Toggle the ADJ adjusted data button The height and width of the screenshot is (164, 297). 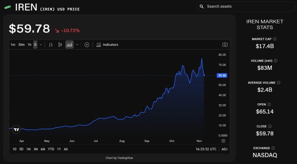(x=224, y=149)
